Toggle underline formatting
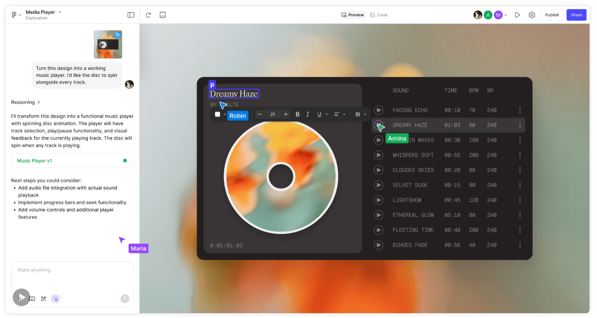 click(319, 114)
